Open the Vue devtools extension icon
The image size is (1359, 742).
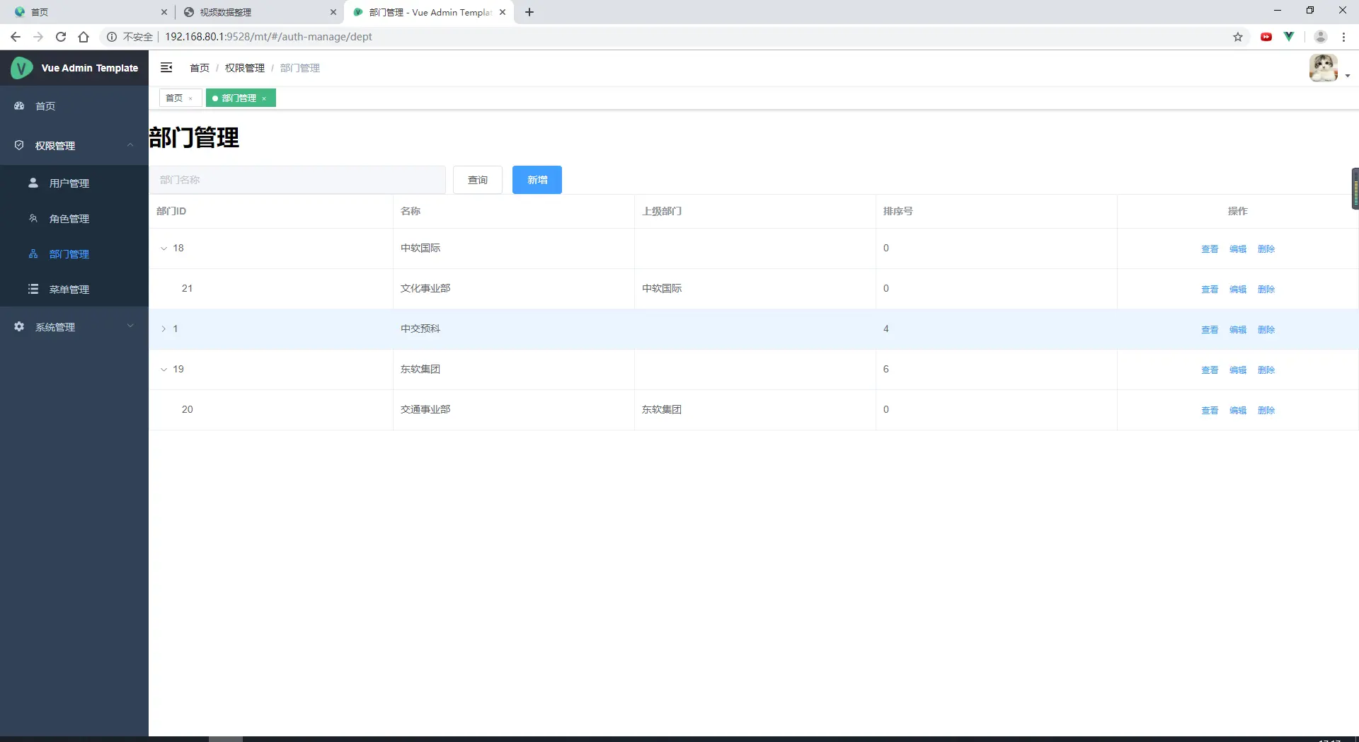click(x=1289, y=37)
